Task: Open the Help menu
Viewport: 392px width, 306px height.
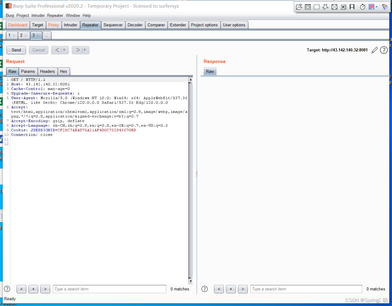Action: [x=87, y=15]
